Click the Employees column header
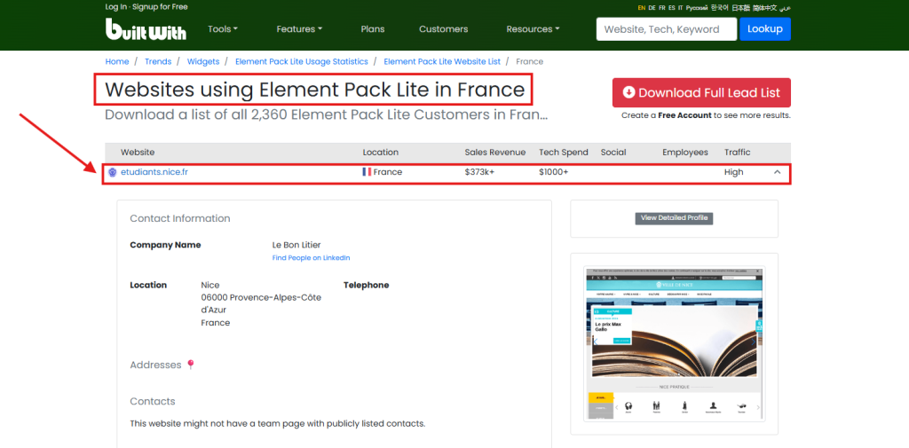Screen dimensions: 909x448 click(685, 153)
